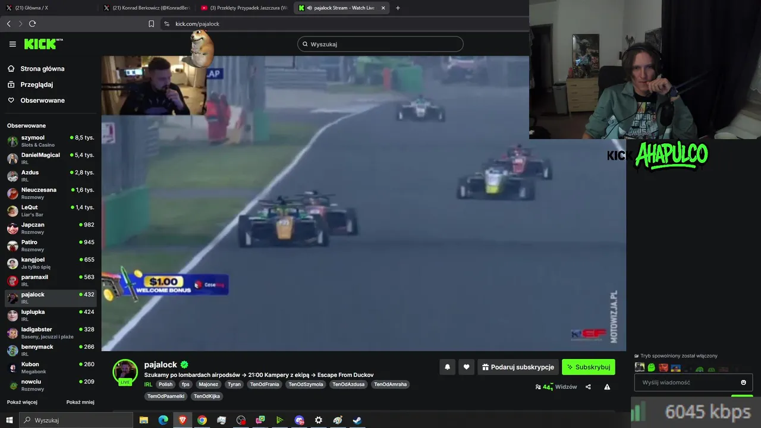Open Patiro channel in followed list
This screenshot has width=761, height=428.
click(x=51, y=246)
